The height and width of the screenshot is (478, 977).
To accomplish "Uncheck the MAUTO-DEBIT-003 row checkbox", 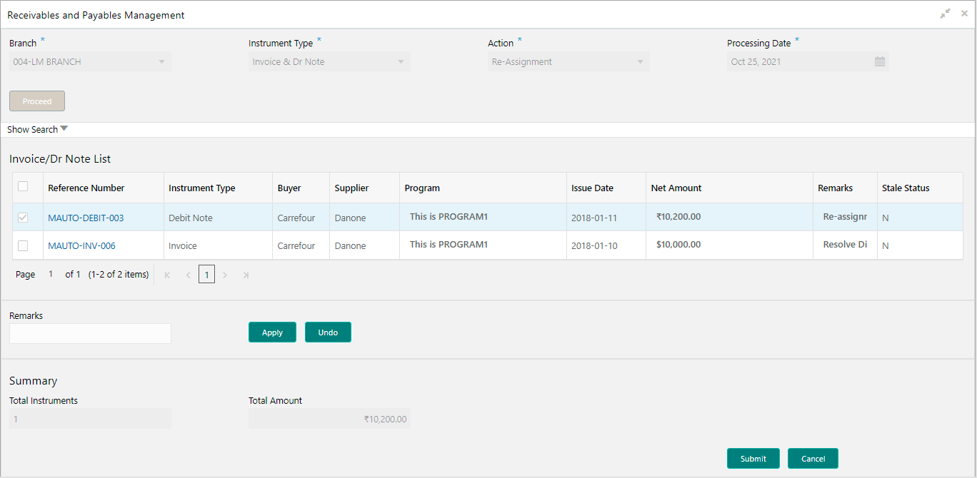I will (23, 218).
